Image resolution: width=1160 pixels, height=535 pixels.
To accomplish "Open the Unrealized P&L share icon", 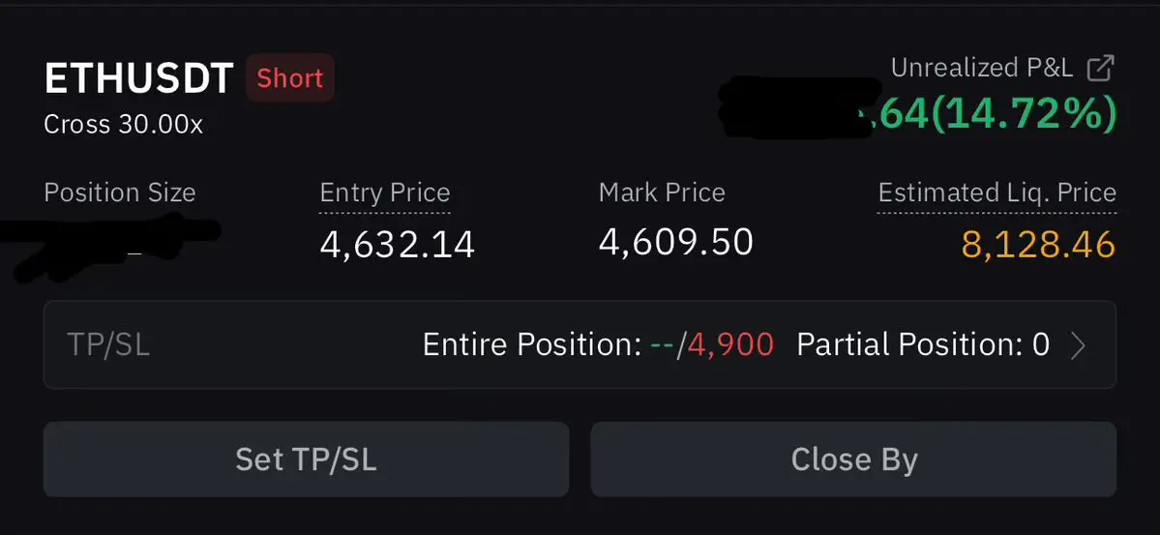I will pos(1100,68).
